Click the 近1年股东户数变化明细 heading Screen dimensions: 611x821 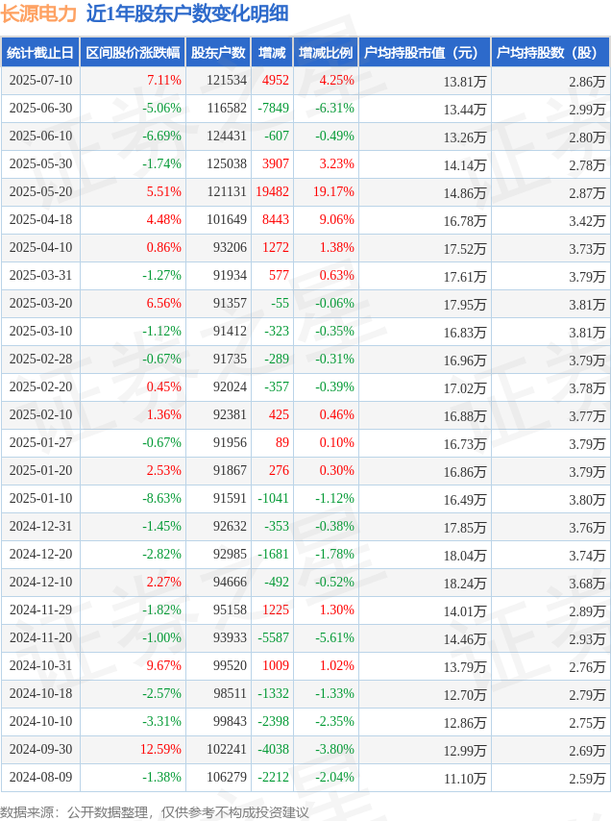click(x=187, y=13)
